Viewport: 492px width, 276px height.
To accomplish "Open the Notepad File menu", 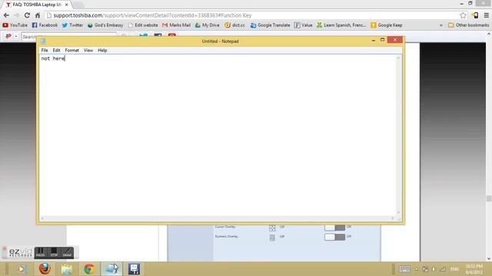I will pos(45,50).
